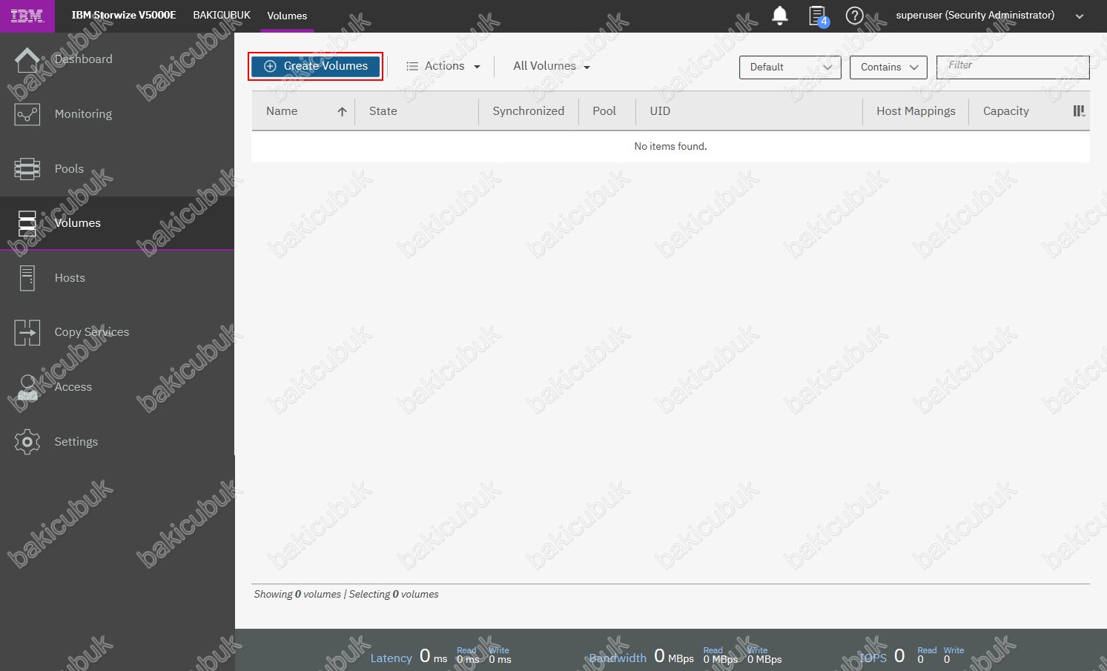Click the plus icon on Create Volumes
Image resolution: width=1107 pixels, height=671 pixels.
270,66
